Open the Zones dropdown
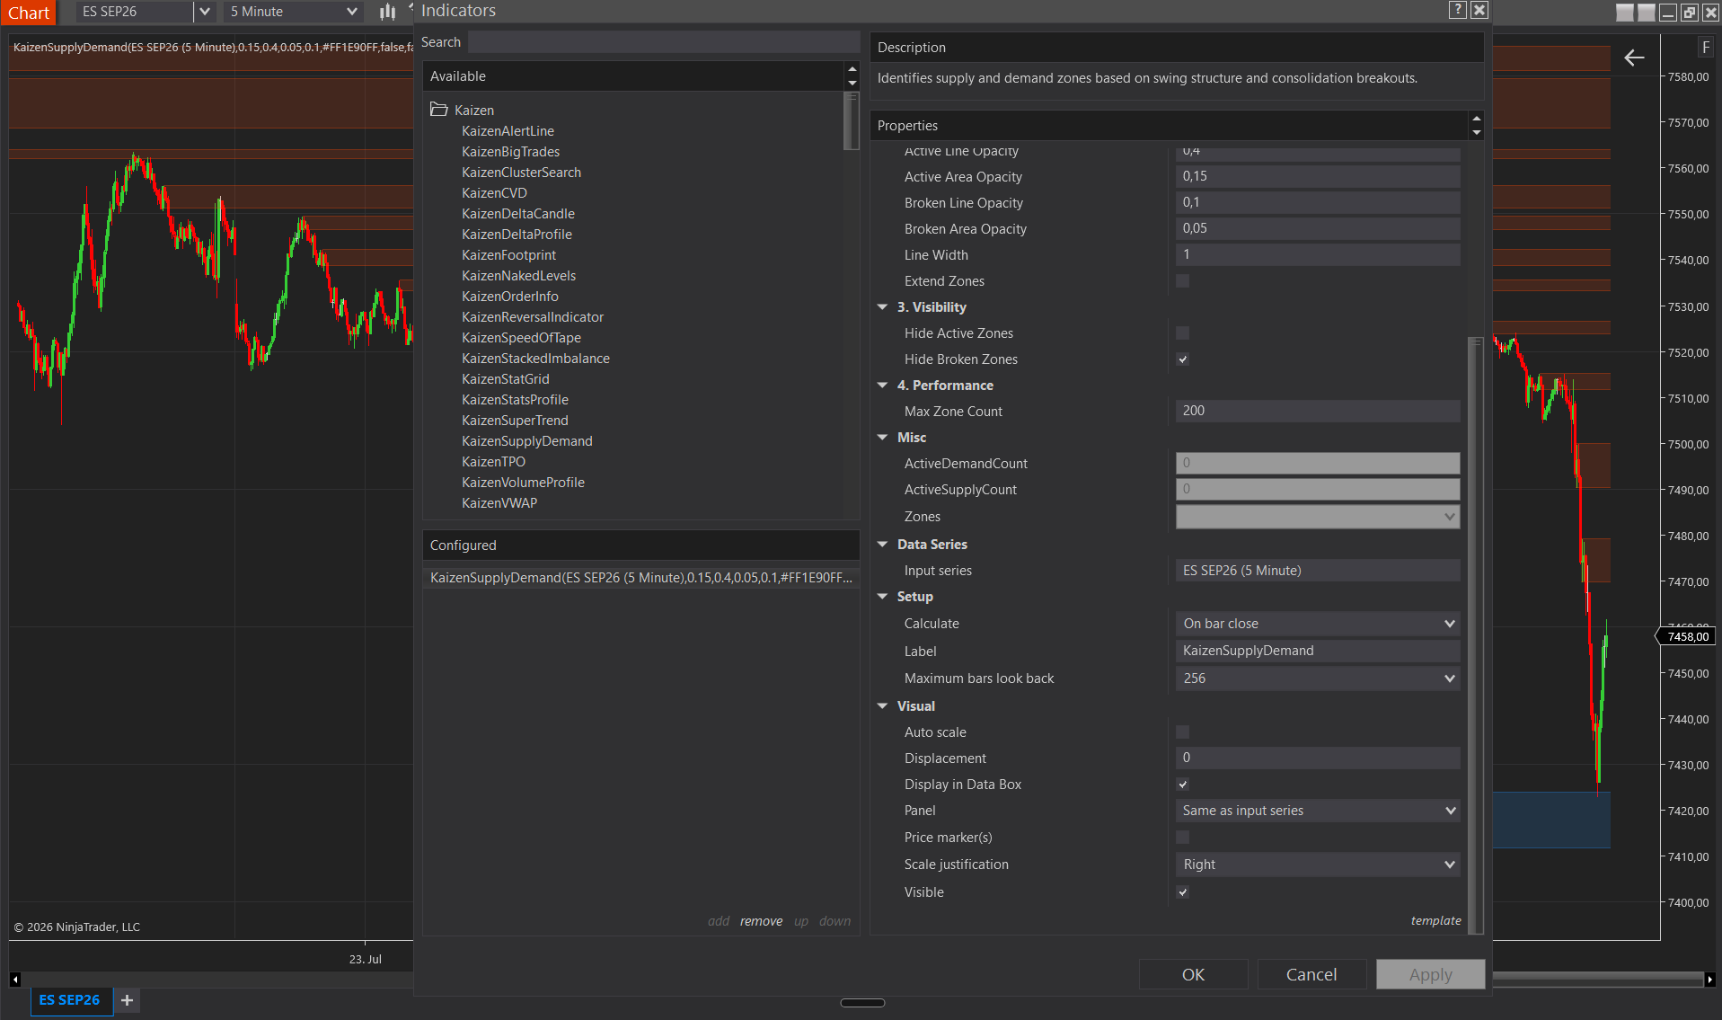This screenshot has height=1020, width=1722. 1318,517
